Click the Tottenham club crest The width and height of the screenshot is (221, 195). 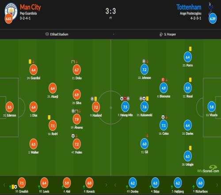pos(211,8)
